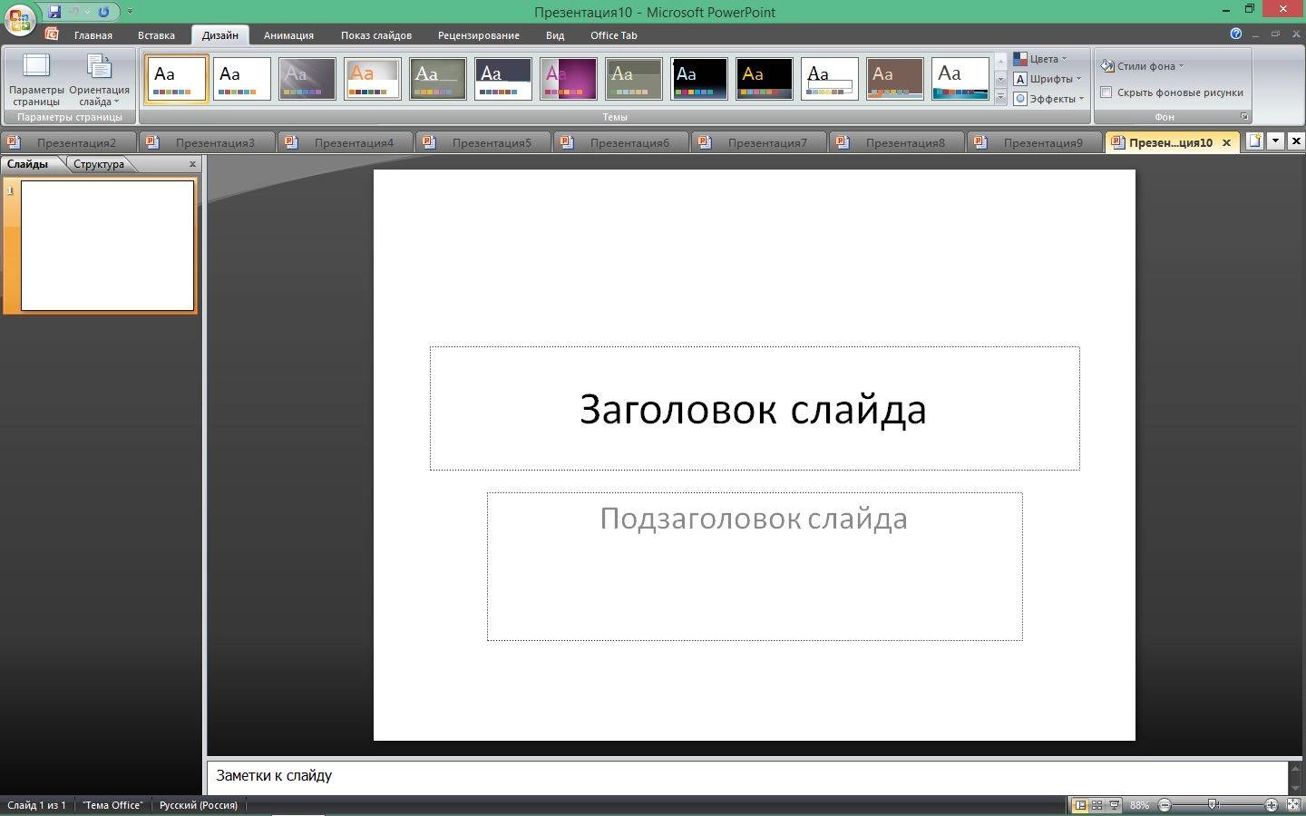
Task: Move themes gallery down one row
Action: point(1001,80)
